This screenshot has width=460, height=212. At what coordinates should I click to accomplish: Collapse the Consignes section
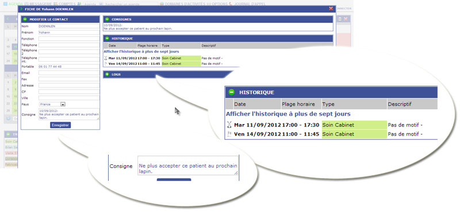(x=107, y=20)
